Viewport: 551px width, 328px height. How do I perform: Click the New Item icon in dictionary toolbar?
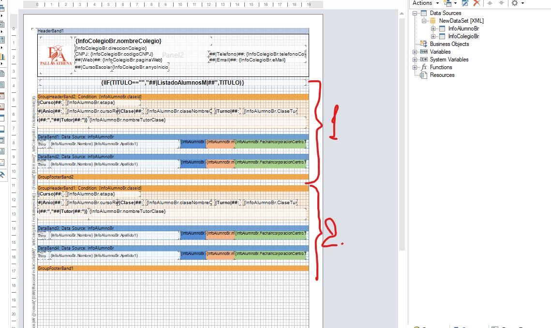447,3
